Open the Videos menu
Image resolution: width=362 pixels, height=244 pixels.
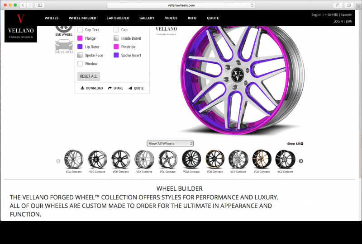tap(171, 18)
